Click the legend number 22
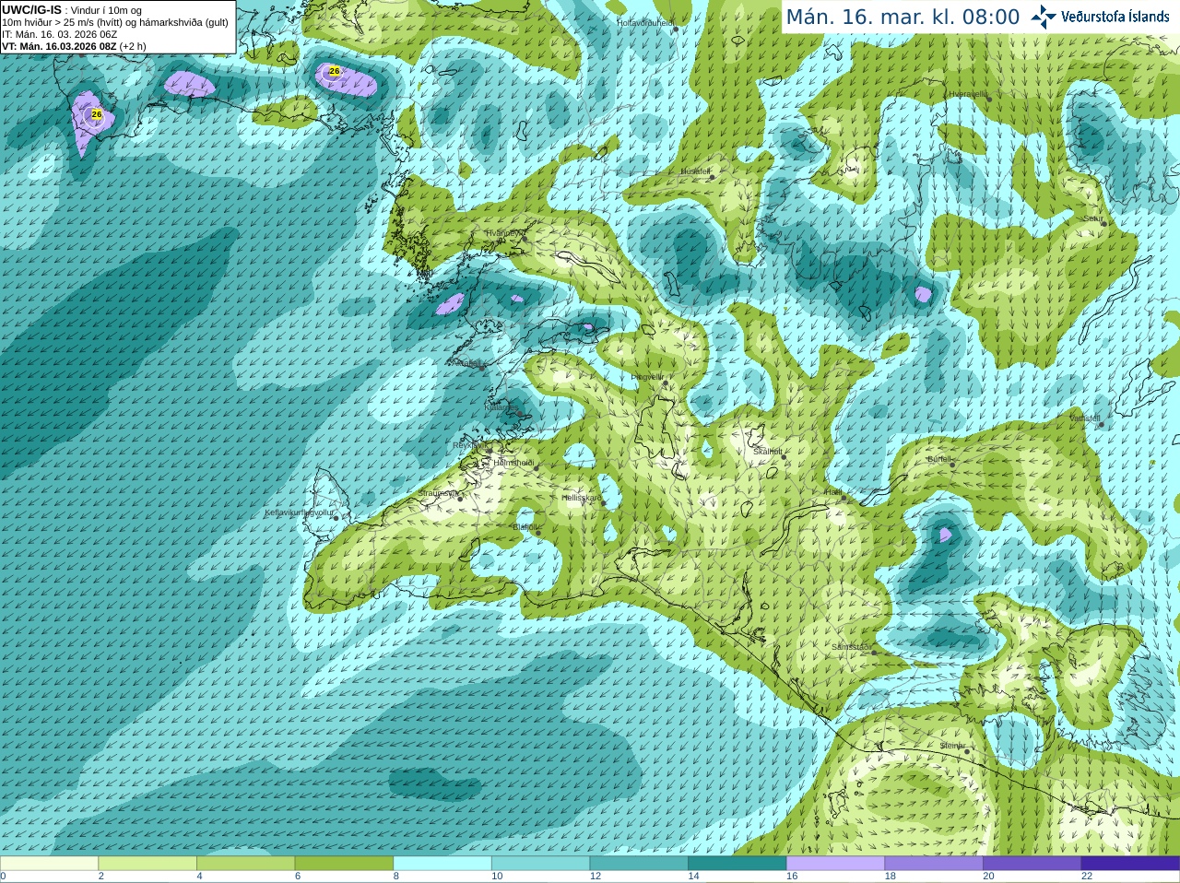This screenshot has height=883, width=1180. pos(1087,877)
